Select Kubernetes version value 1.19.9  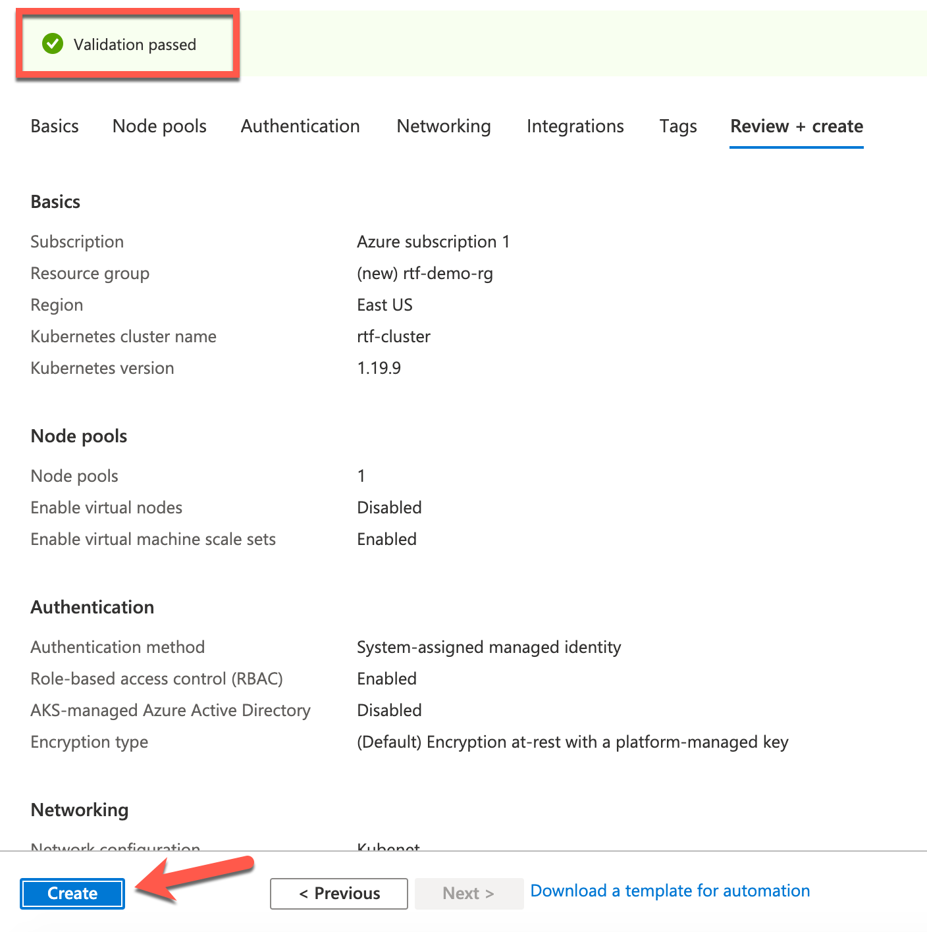tap(379, 368)
